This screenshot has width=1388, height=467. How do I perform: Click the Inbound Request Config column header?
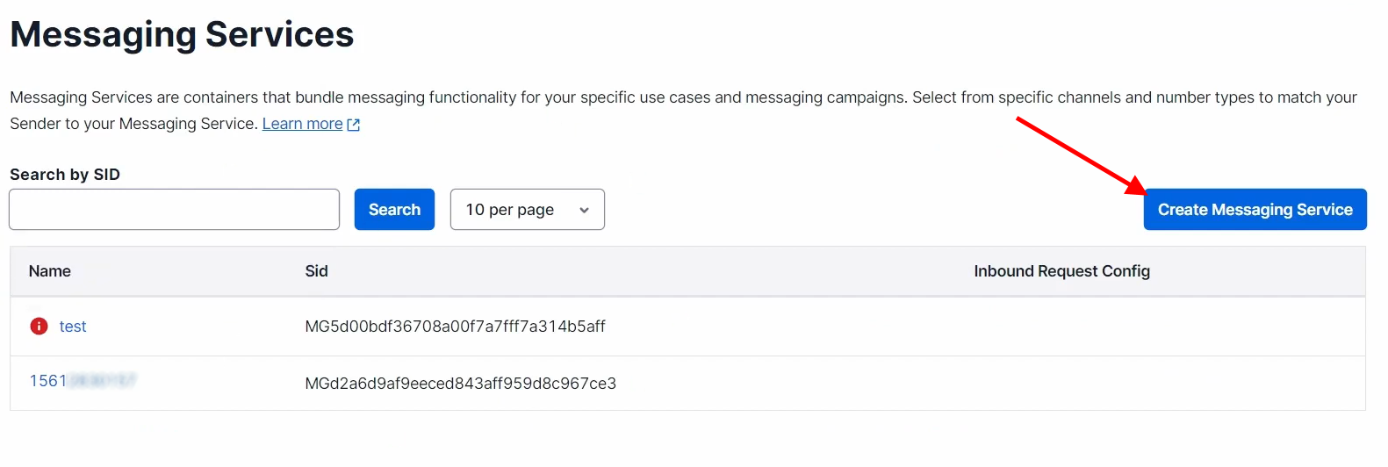tap(1061, 271)
